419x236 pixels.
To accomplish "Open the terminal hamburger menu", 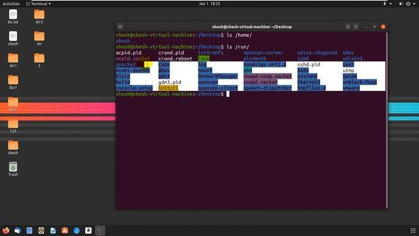I will click(356, 27).
